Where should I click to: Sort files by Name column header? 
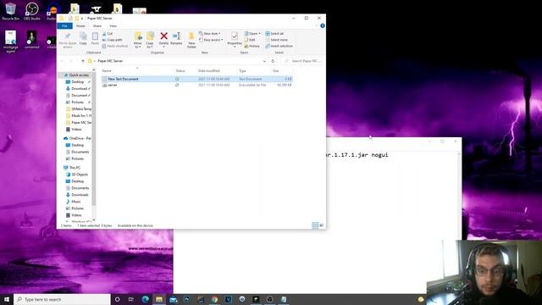107,70
